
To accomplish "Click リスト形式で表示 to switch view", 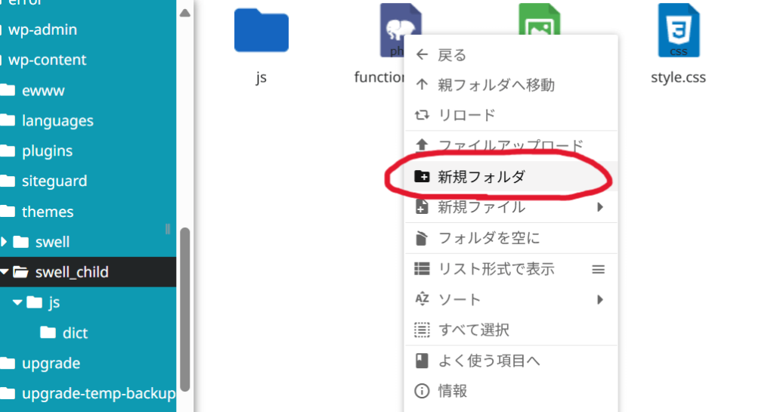I will [x=496, y=269].
